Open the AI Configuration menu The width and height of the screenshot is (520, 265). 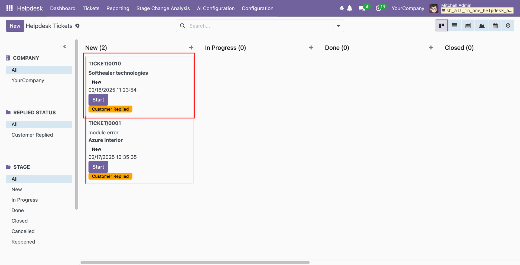216,8
